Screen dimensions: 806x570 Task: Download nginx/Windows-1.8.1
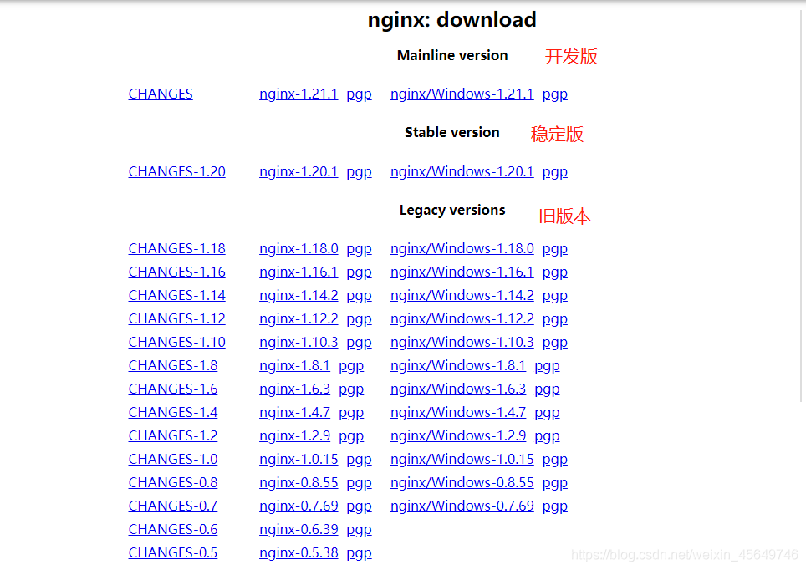click(x=458, y=365)
